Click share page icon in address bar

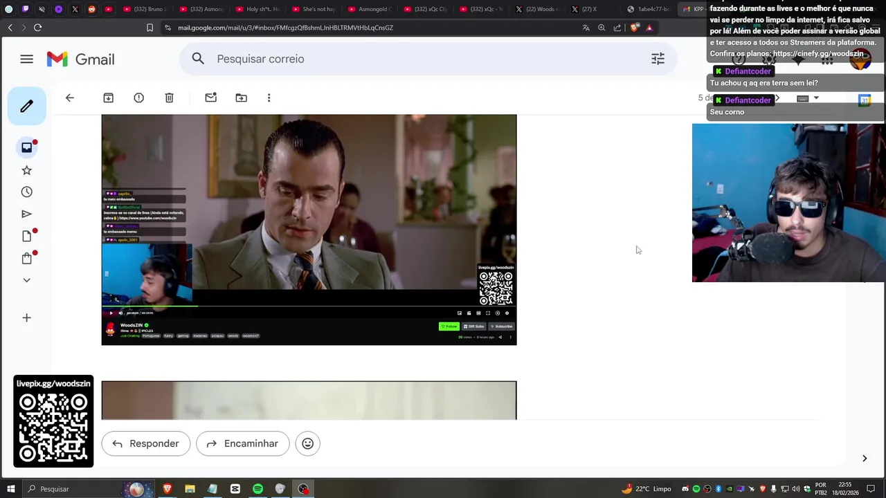click(x=617, y=28)
